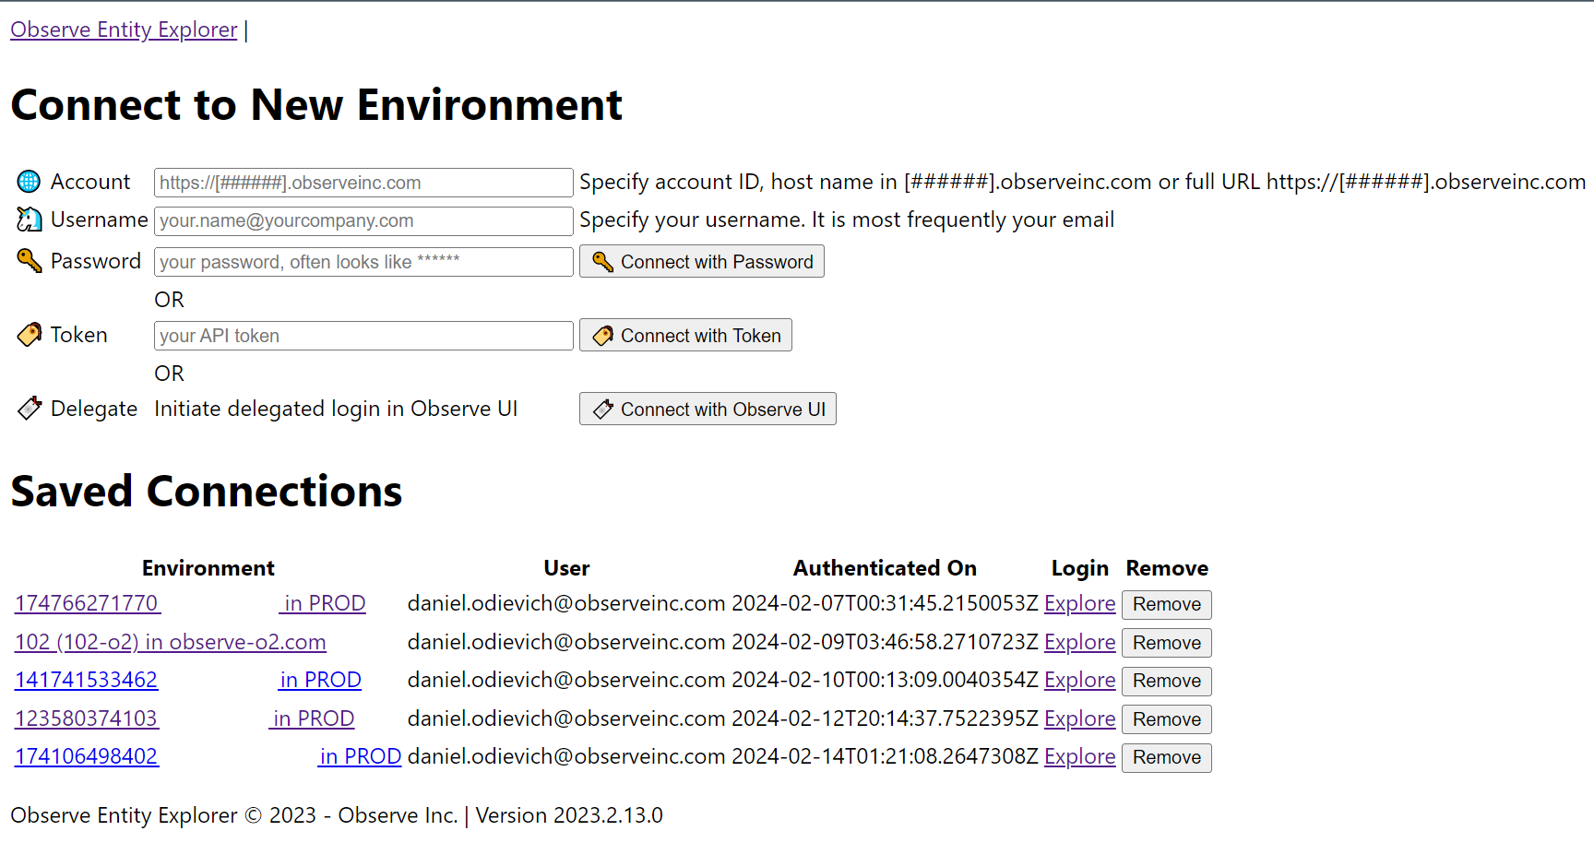Focus the Account URL input field

[363, 183]
